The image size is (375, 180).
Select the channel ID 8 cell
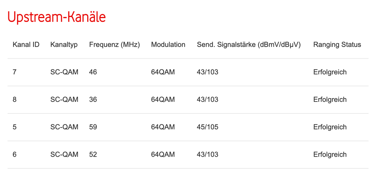15,100
